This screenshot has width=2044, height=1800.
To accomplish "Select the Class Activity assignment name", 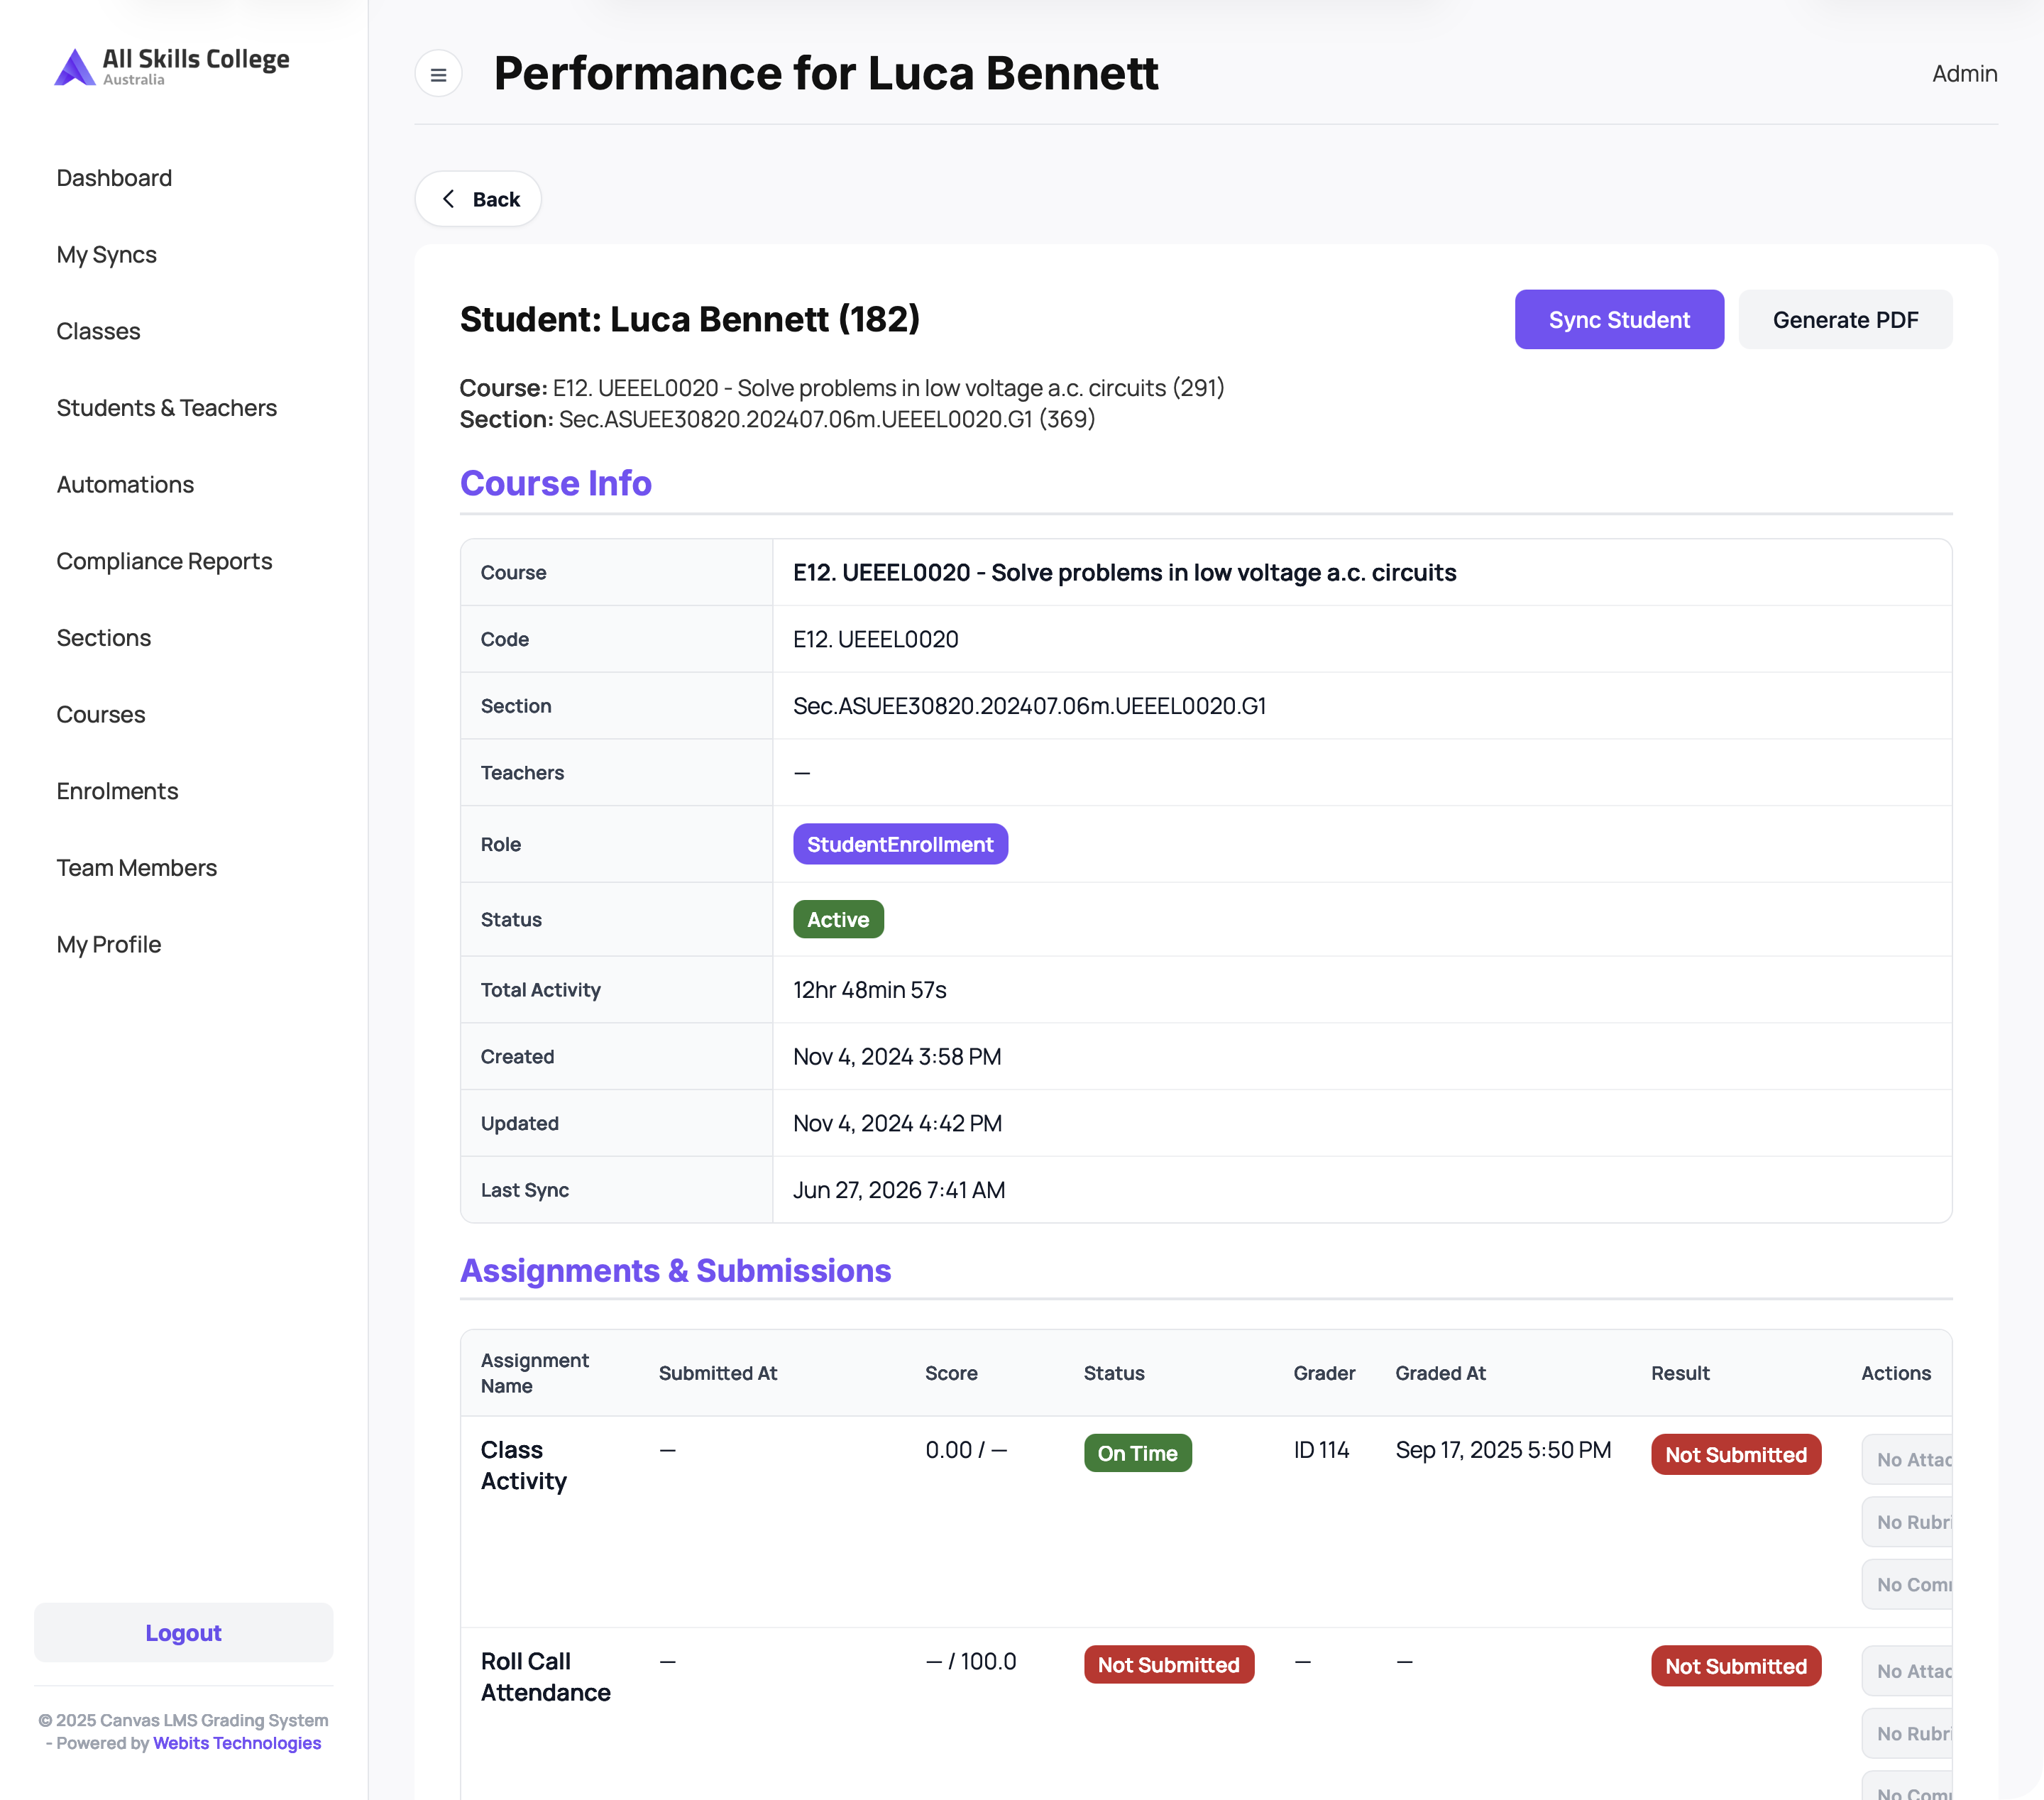I will (524, 1466).
